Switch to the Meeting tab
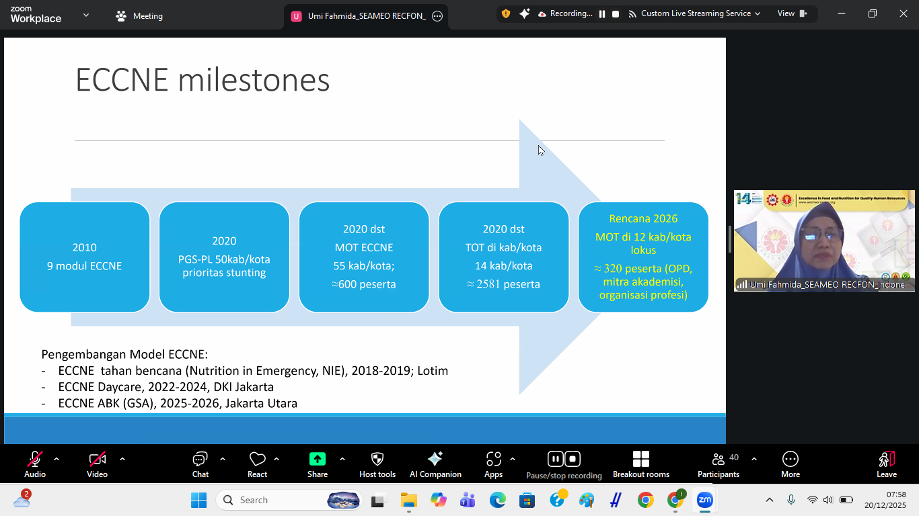This screenshot has height=516, width=919. click(x=140, y=16)
